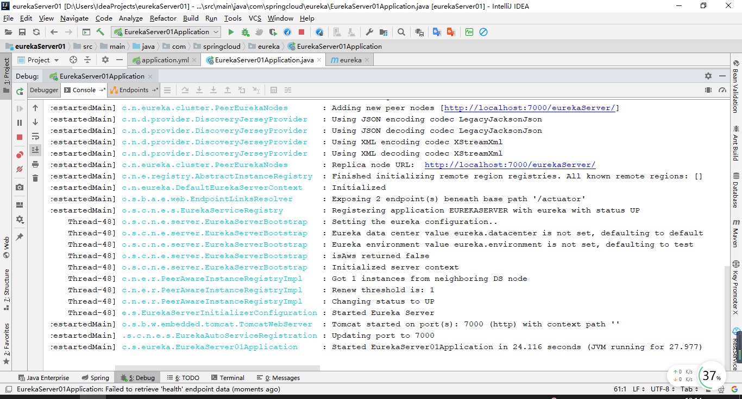Open the EurekaServer01Application run configuration dropdown
The width and height of the screenshot is (742, 399).
[166, 32]
